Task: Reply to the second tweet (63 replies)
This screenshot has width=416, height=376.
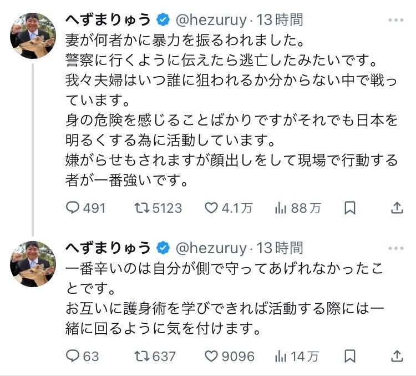Action: [74, 356]
